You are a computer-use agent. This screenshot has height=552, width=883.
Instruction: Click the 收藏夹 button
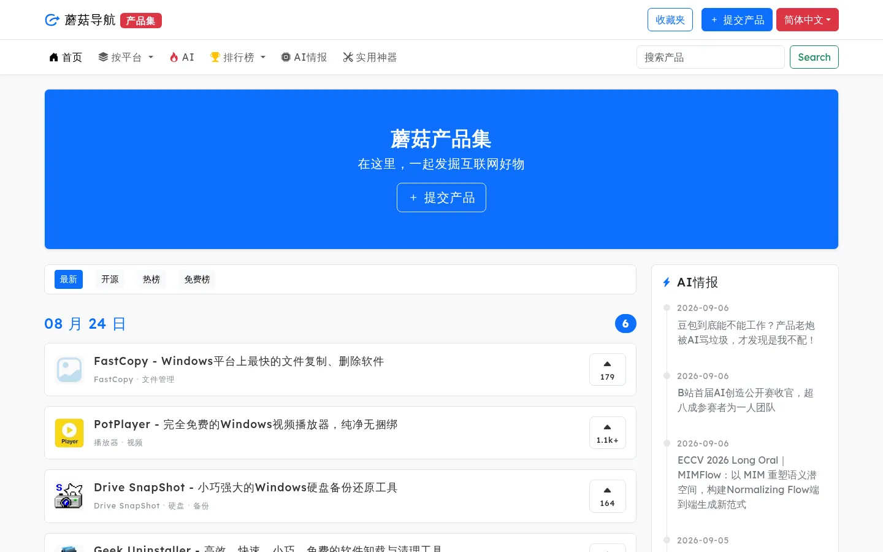(x=670, y=20)
